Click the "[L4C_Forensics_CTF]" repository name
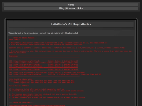 86,48
